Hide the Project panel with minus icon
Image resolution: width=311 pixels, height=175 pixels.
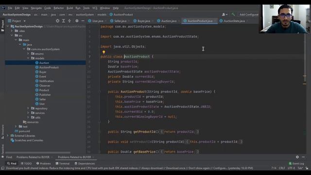(83, 21)
